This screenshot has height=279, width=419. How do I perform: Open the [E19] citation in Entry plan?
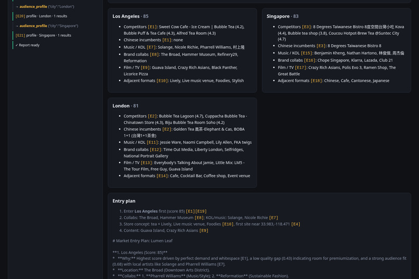click(x=201, y=211)
